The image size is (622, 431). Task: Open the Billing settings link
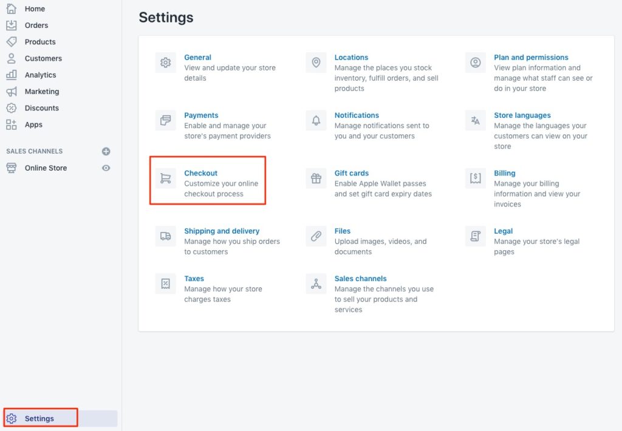point(505,173)
